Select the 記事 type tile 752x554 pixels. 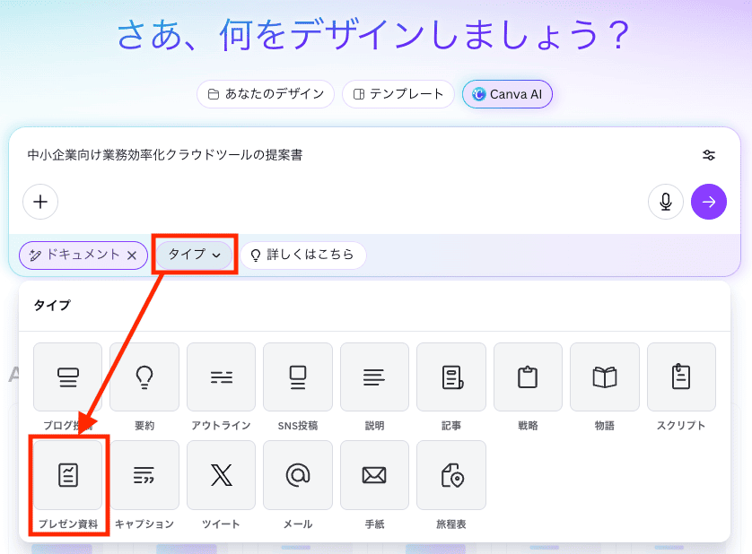coord(451,377)
